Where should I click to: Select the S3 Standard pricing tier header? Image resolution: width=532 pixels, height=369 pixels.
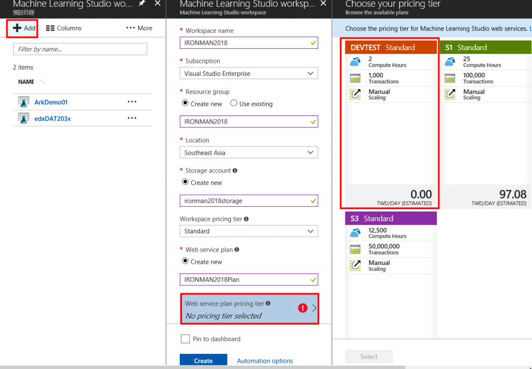pyautogui.click(x=391, y=218)
